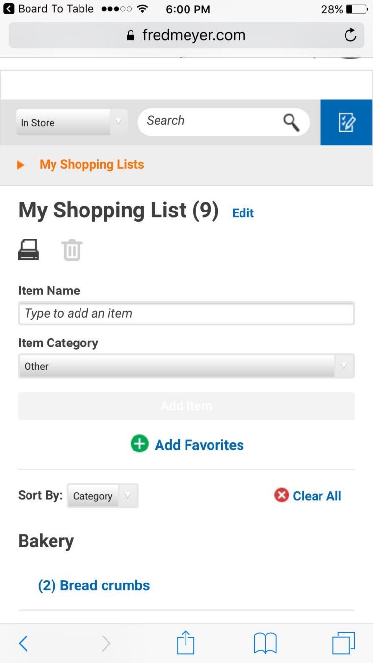Print the shopping list via printer icon
Image resolution: width=373 pixels, height=663 pixels.
(28, 250)
